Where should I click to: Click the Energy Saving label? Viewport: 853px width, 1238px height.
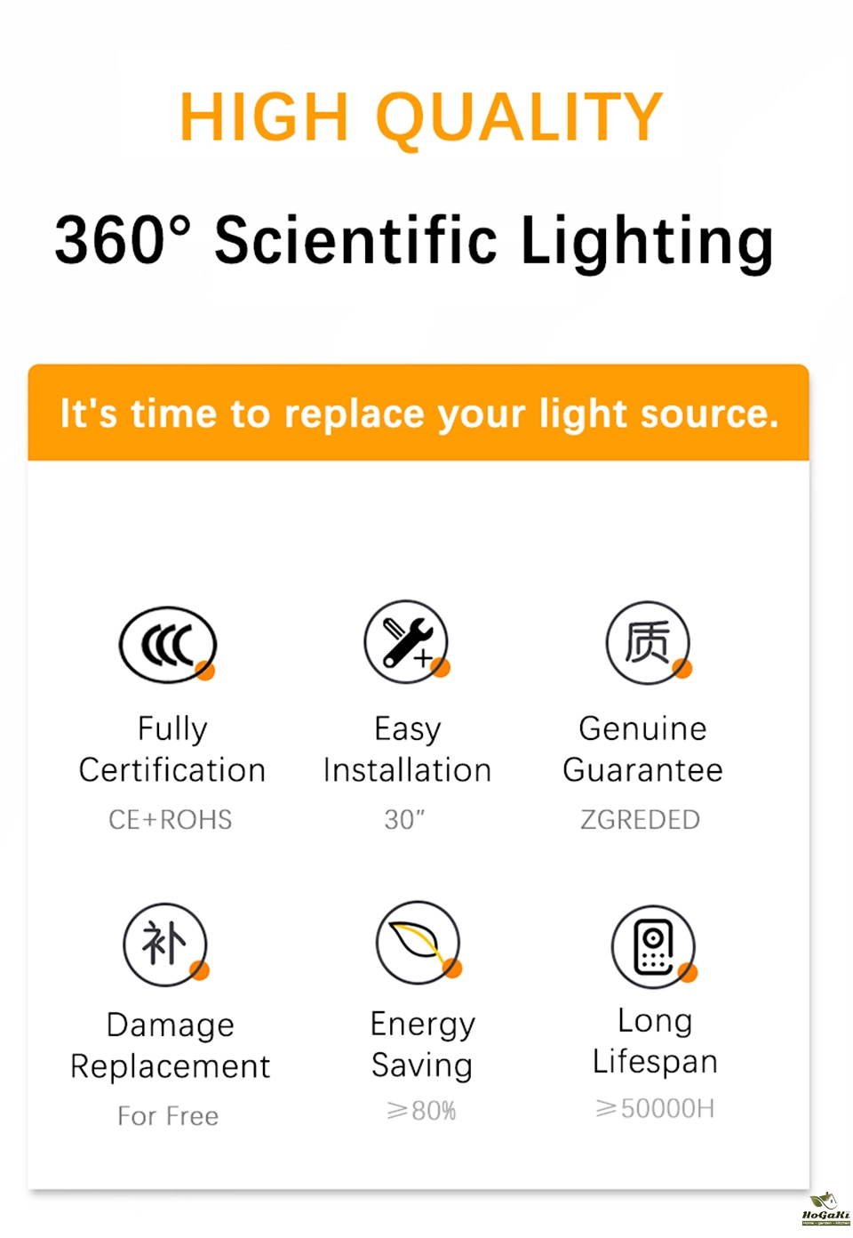pyautogui.click(x=422, y=1044)
